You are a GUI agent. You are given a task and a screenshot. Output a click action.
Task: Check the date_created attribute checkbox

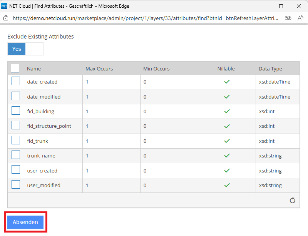(16, 81)
